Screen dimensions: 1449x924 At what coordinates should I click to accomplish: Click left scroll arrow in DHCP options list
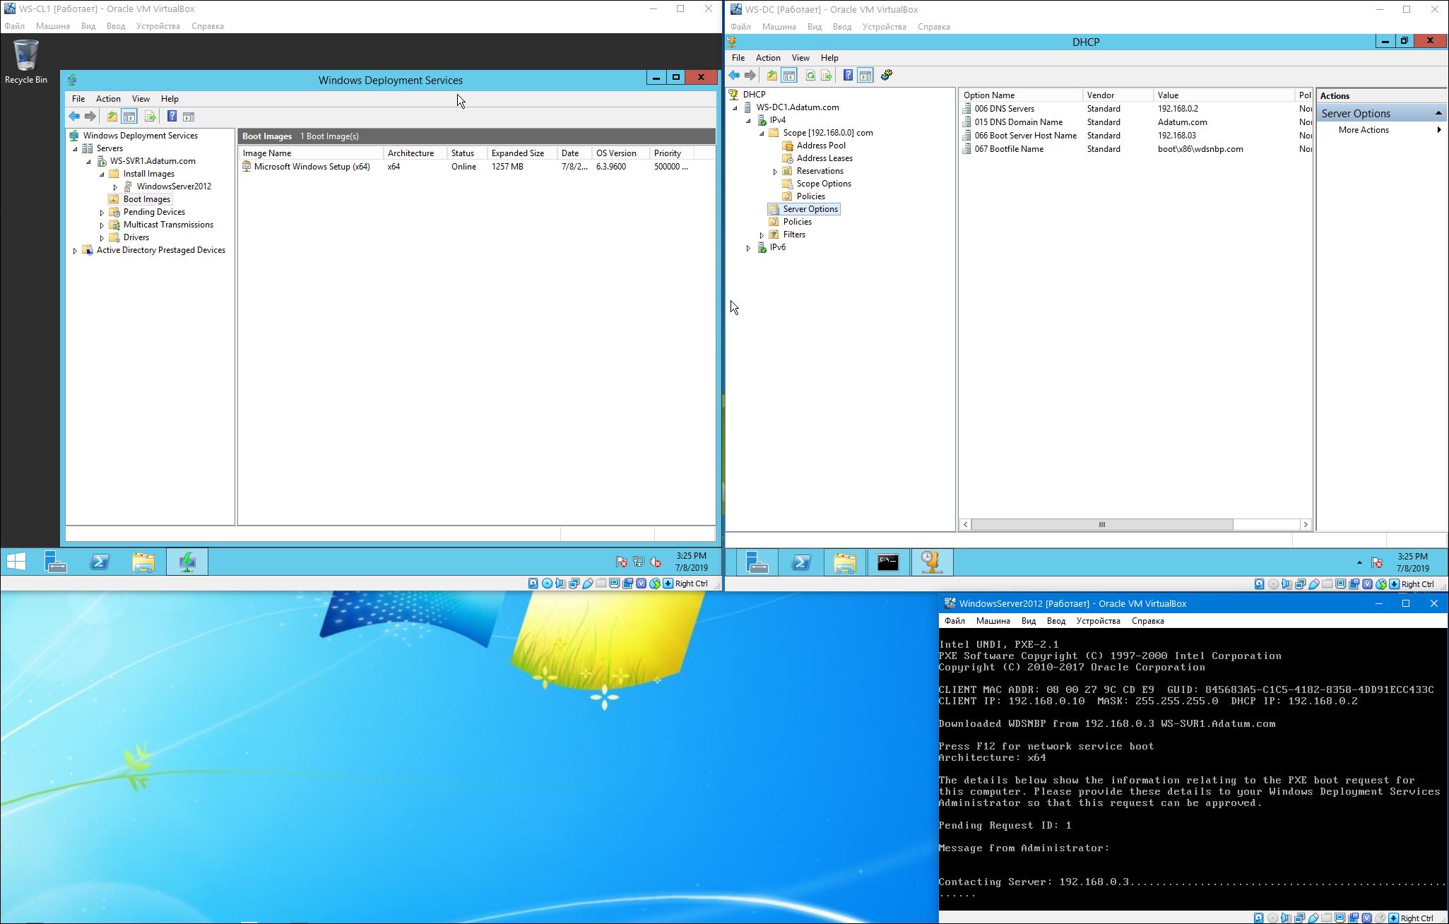coord(965,525)
